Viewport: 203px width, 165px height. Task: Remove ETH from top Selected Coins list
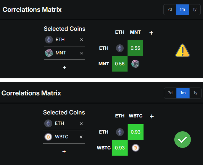[81, 40]
